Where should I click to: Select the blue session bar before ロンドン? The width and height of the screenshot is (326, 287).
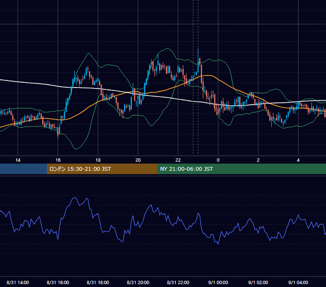pyautogui.click(x=23, y=169)
